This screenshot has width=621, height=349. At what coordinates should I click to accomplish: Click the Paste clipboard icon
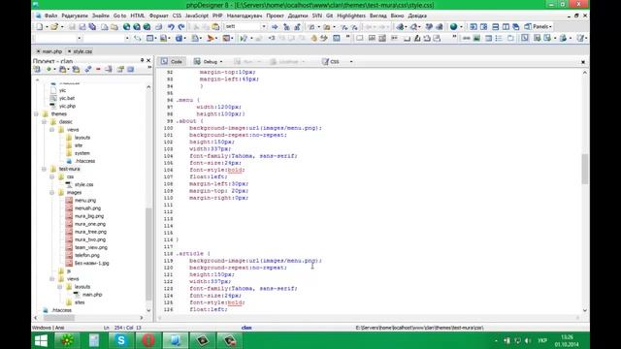coord(215,27)
